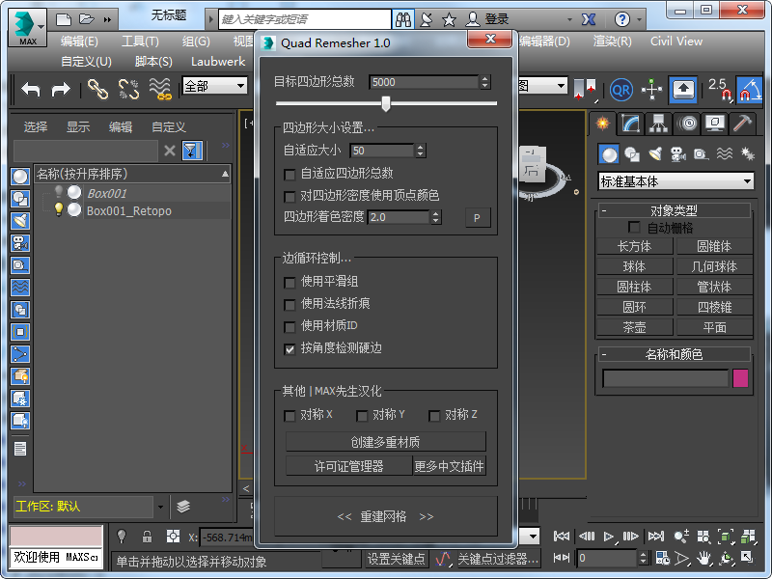Open the 组(G) menu
This screenshot has width=772, height=579.
tap(196, 41)
